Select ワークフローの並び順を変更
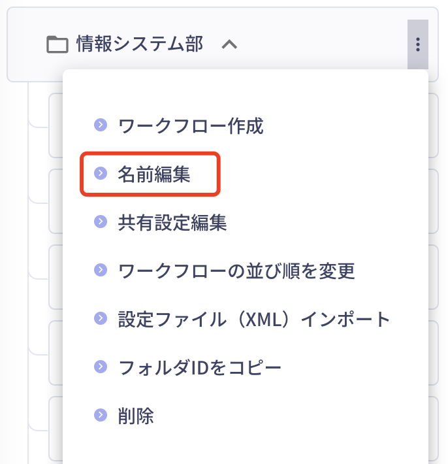This screenshot has width=448, height=464. [x=236, y=271]
